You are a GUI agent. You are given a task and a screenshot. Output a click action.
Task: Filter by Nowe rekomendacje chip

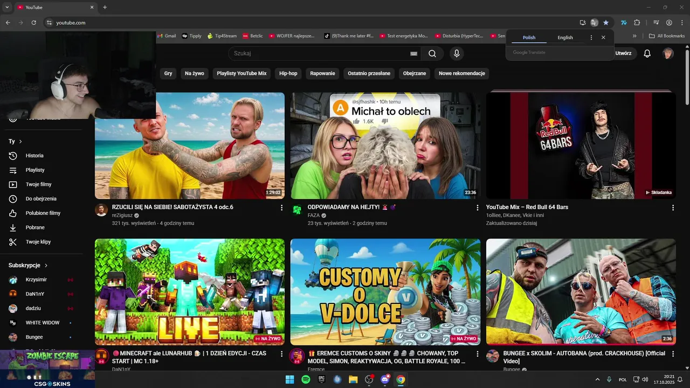[x=462, y=73]
